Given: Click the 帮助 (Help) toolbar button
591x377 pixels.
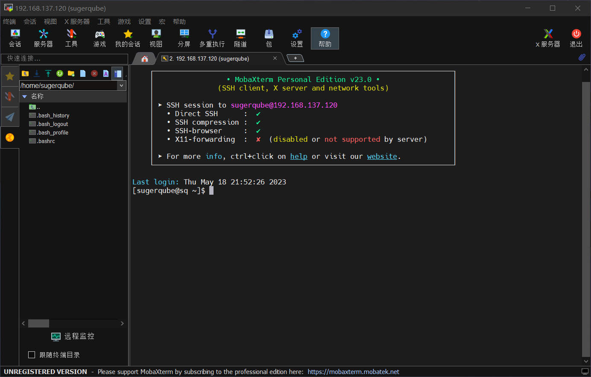Looking at the screenshot, I should point(325,38).
